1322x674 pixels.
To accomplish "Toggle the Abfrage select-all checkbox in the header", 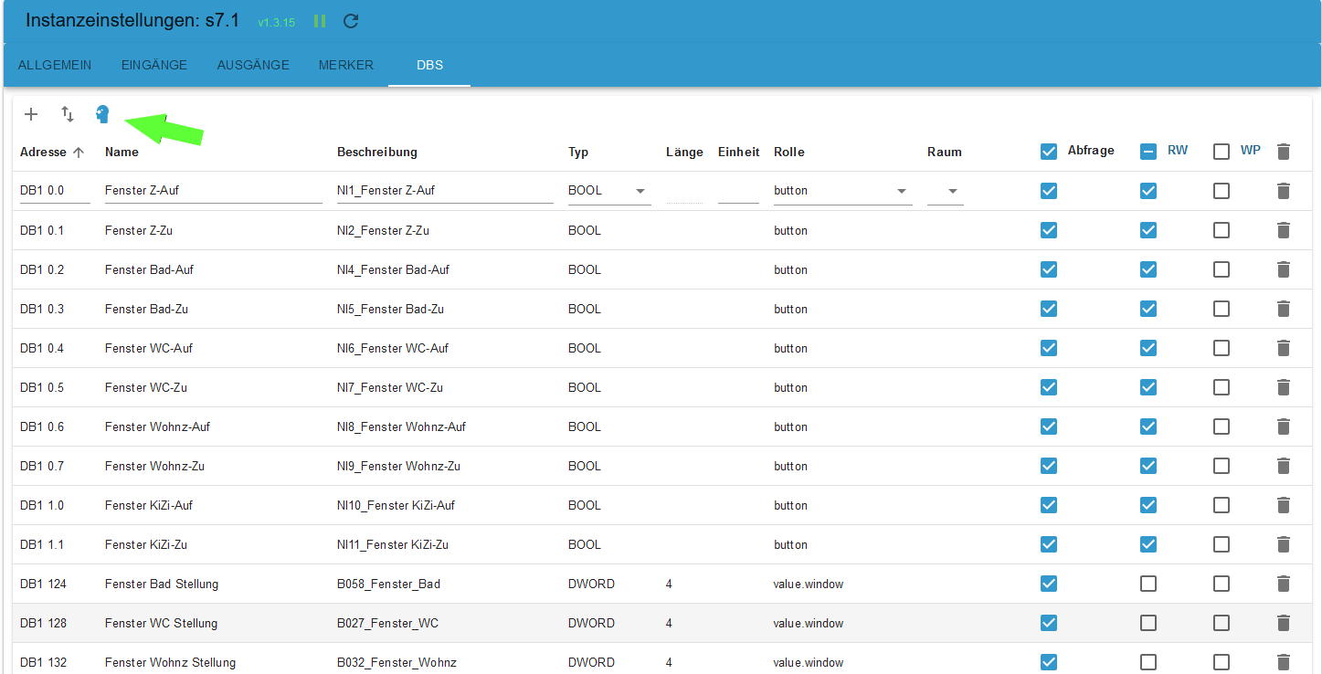I will click(1049, 152).
